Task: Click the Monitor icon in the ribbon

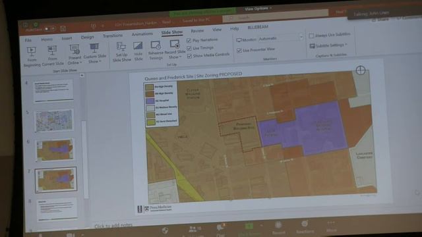Action: 239,40
